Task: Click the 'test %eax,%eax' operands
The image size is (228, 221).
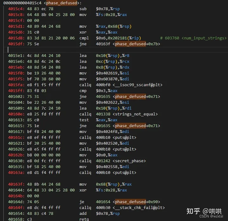Action: coord(107,120)
